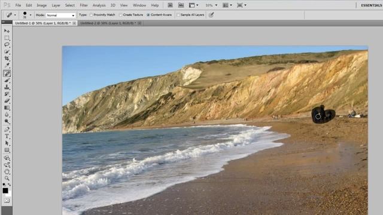This screenshot has width=383, height=215.
Task: Click the black foreground color swatch
Action: click(5, 191)
